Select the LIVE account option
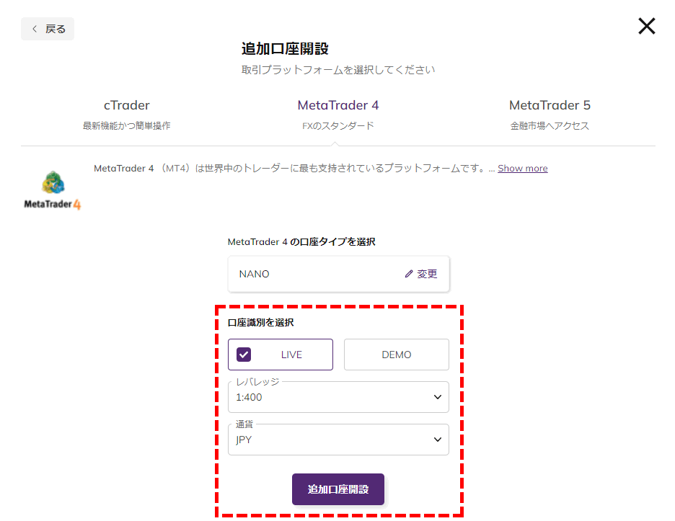 (x=281, y=355)
